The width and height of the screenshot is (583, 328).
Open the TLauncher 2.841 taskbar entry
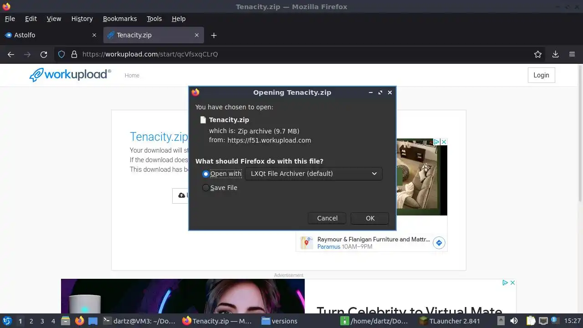(x=450, y=321)
